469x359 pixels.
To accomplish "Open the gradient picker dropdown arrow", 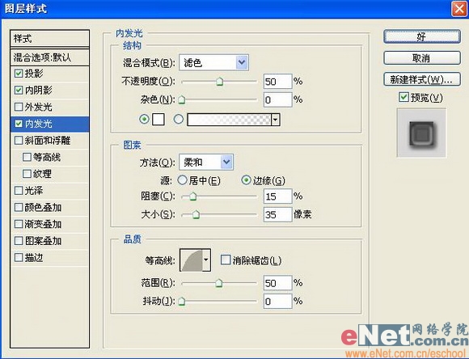I will 276,120.
